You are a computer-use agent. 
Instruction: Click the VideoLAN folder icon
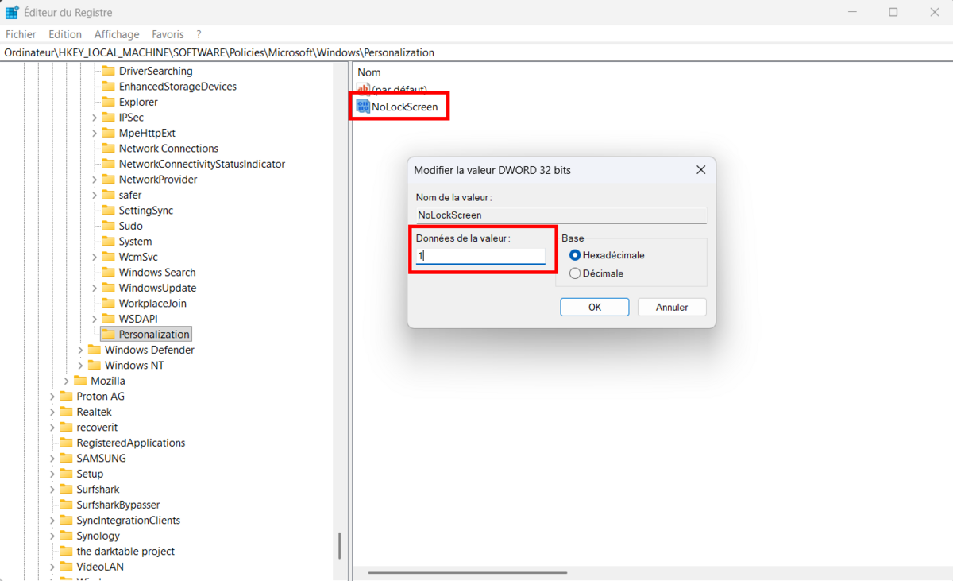(x=66, y=567)
